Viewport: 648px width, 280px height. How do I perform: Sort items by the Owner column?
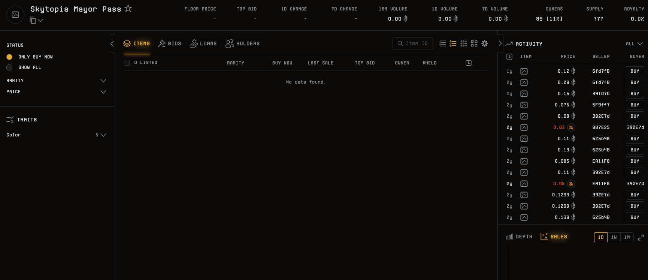(402, 63)
